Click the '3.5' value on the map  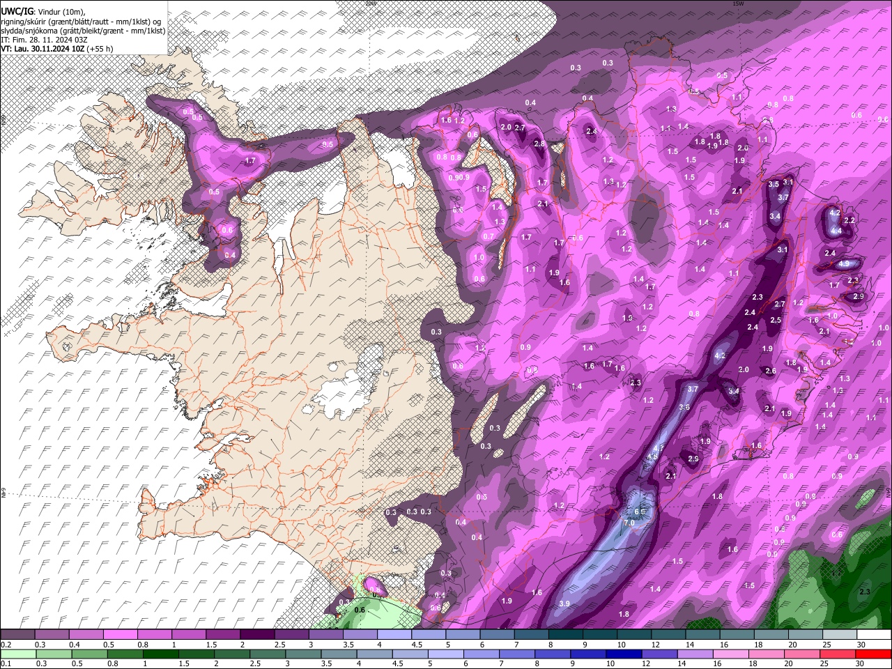pos(774,185)
